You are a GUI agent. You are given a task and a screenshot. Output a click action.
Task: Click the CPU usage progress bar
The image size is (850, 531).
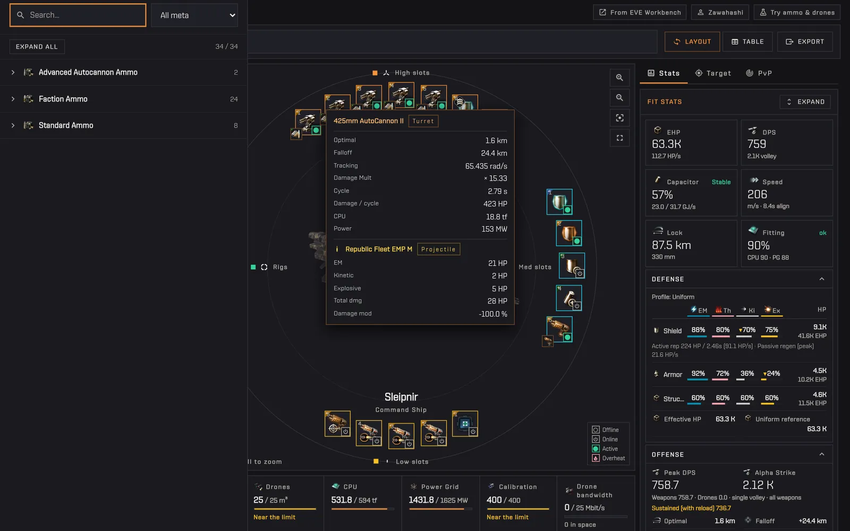[x=363, y=509]
